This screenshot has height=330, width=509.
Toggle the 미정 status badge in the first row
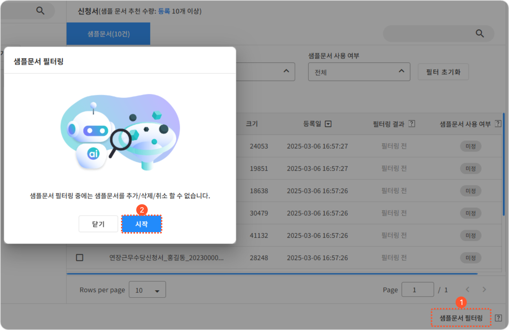point(470,146)
